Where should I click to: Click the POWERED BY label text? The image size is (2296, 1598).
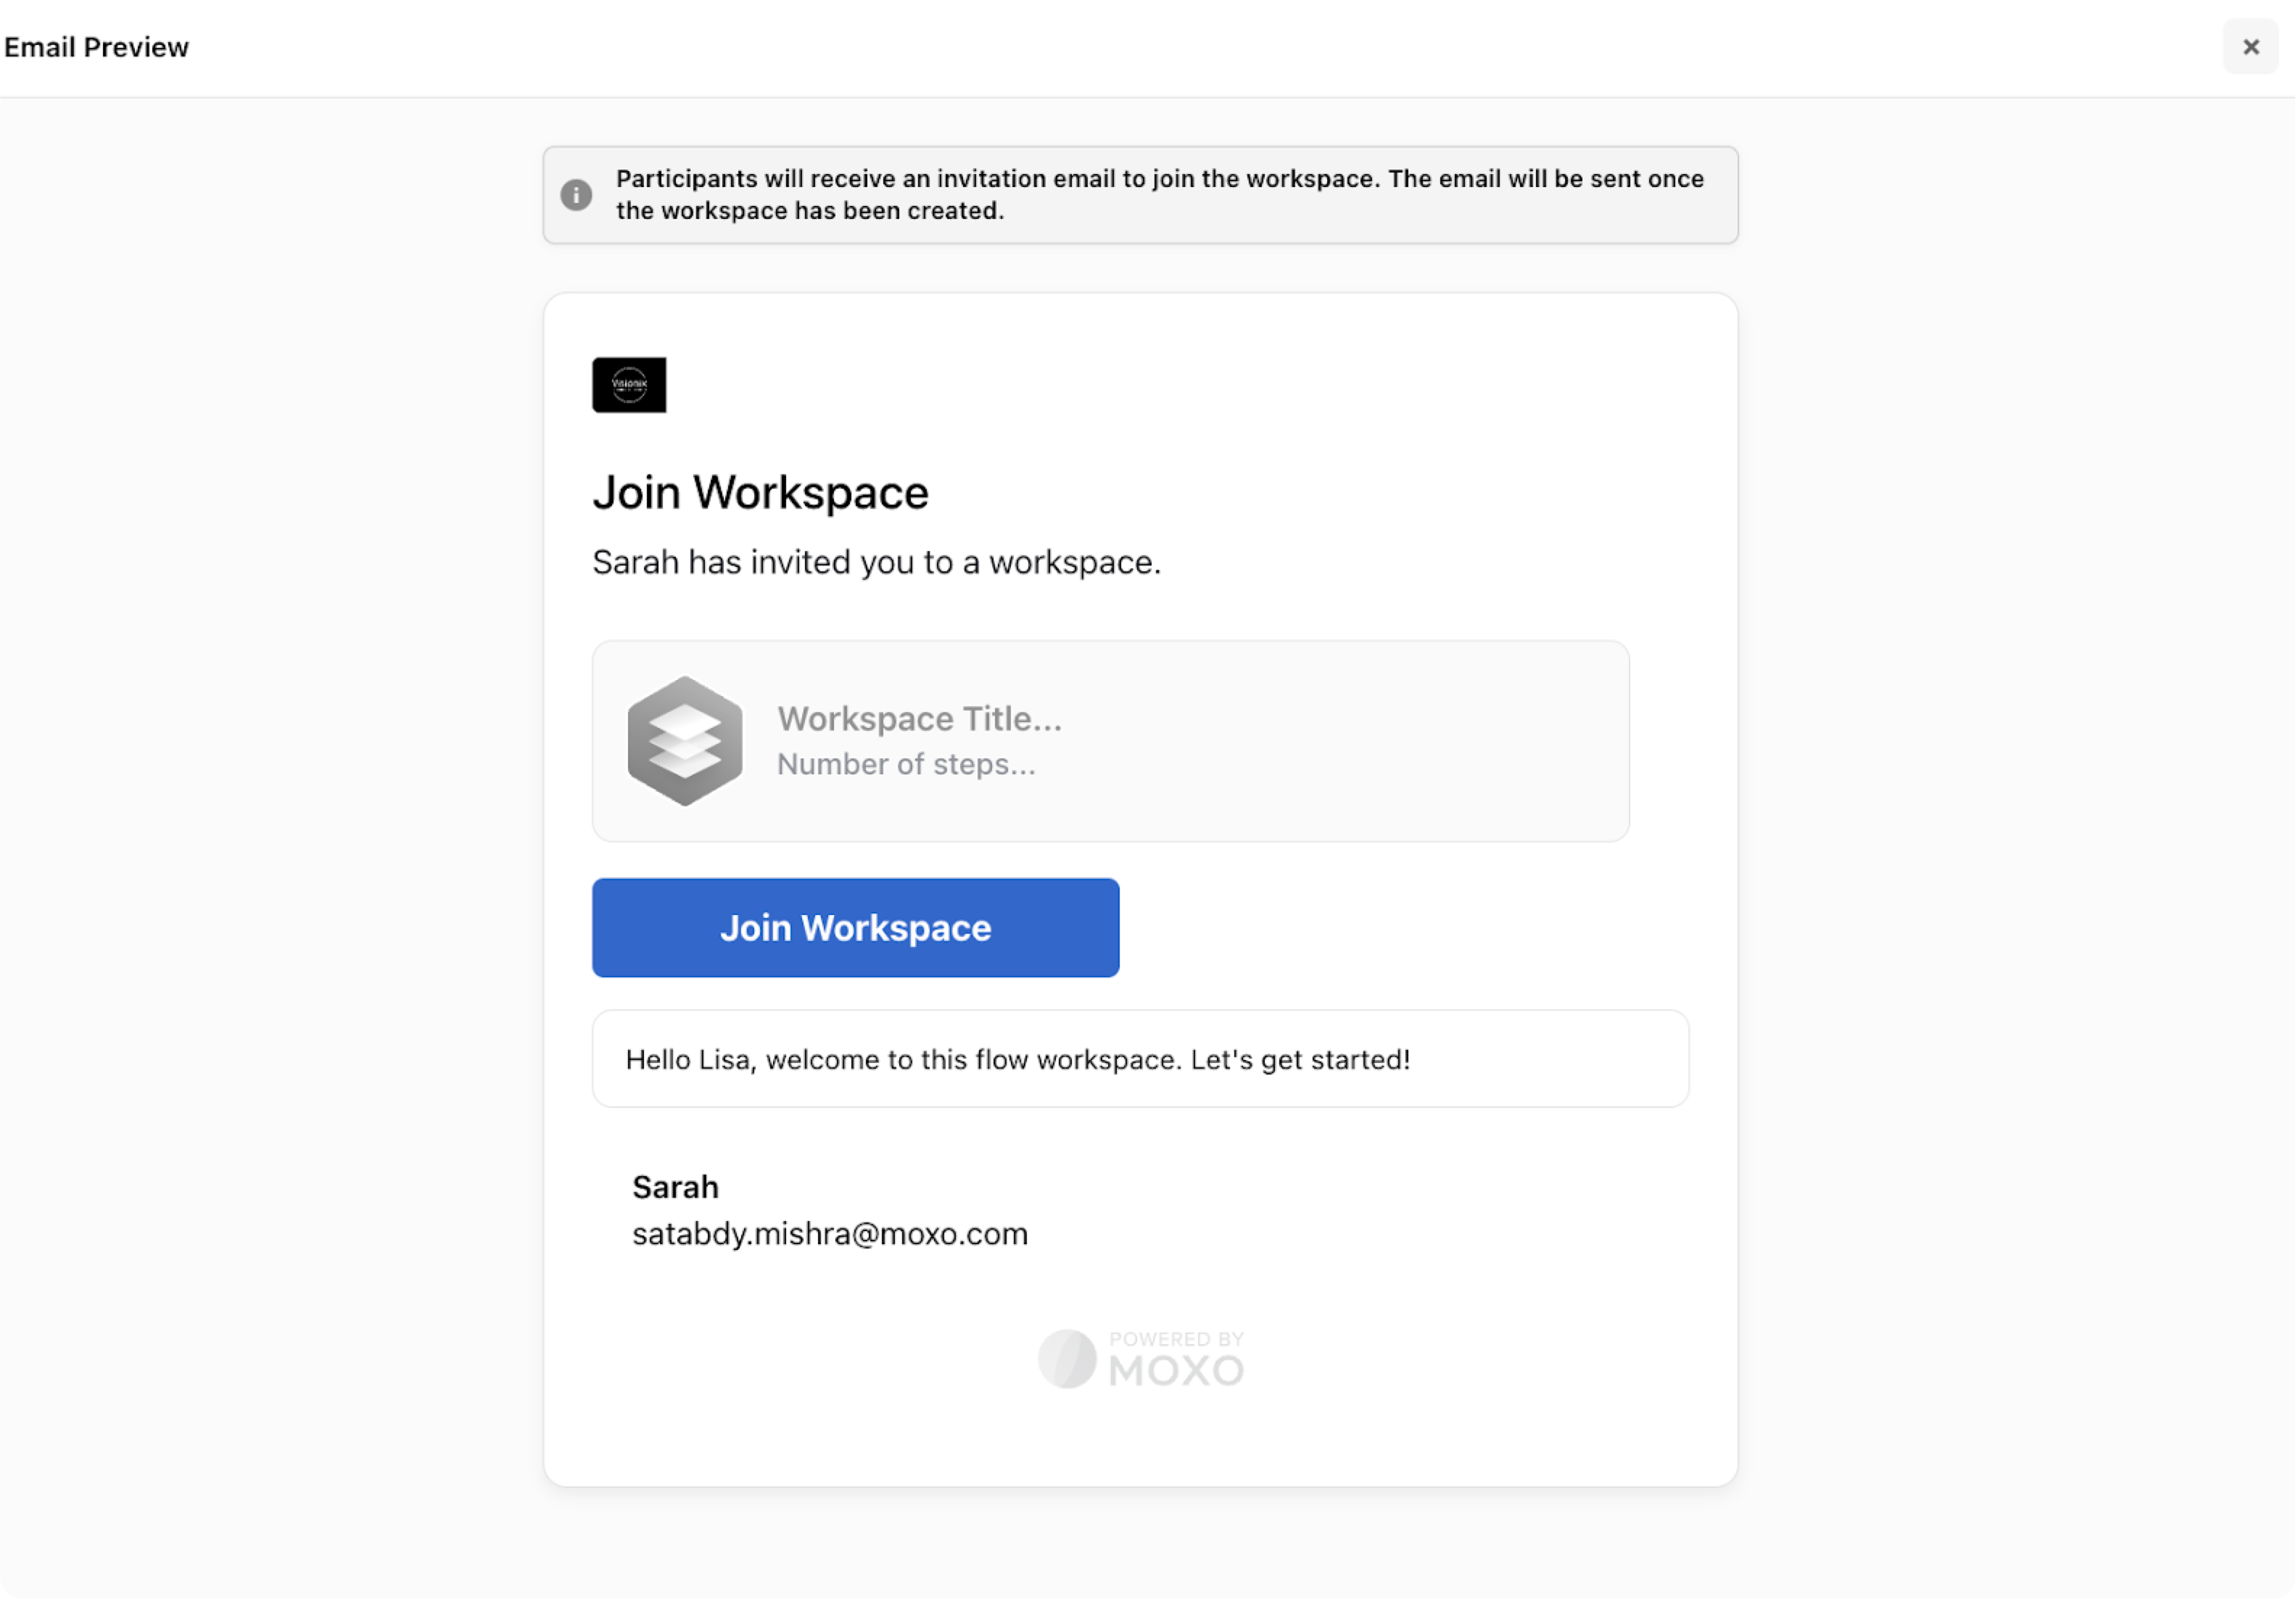(x=1176, y=1338)
